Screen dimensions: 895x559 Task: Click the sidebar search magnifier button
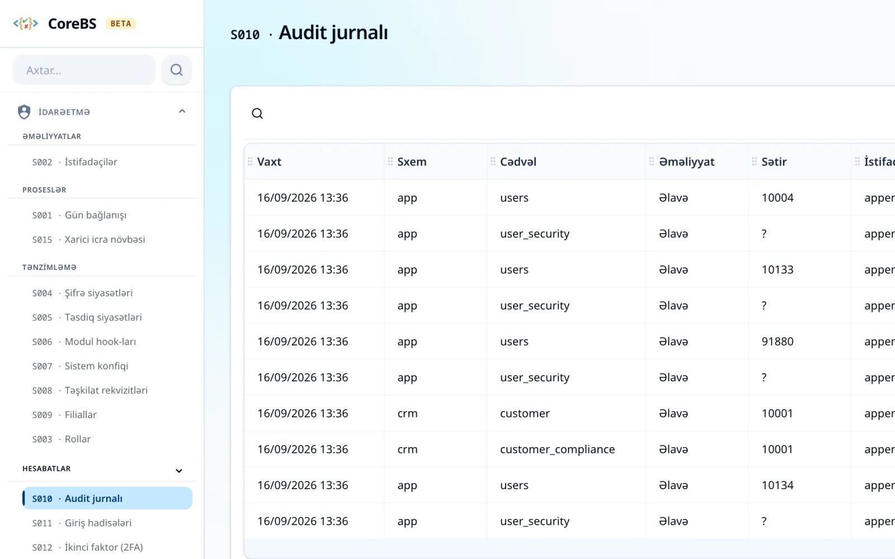click(x=177, y=70)
